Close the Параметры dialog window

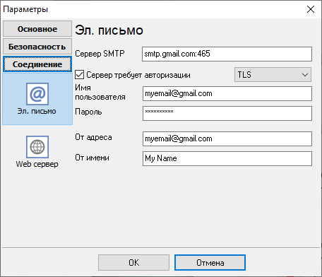(x=311, y=9)
